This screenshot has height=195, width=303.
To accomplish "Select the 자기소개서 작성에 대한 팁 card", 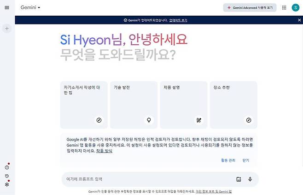I will point(84,105).
